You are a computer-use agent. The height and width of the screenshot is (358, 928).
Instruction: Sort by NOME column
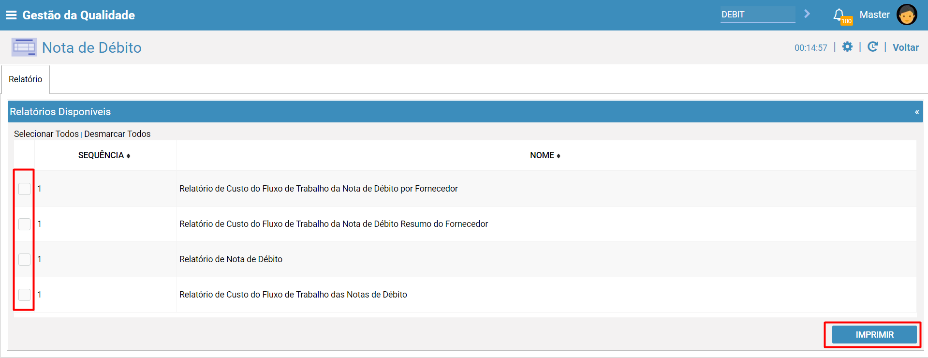click(545, 155)
